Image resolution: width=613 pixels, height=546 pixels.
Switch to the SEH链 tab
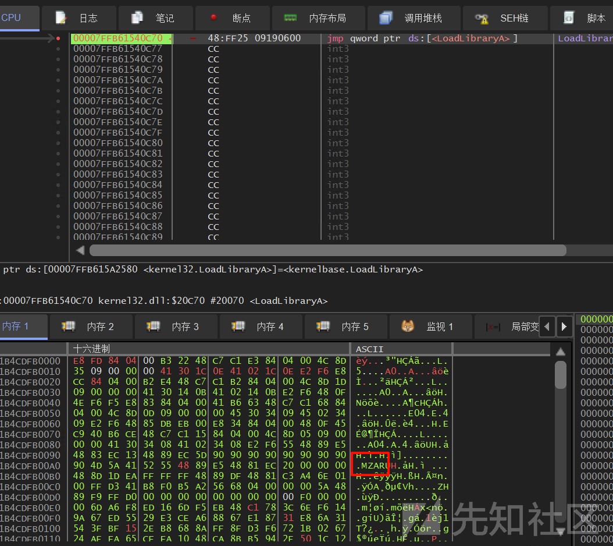[x=505, y=18]
